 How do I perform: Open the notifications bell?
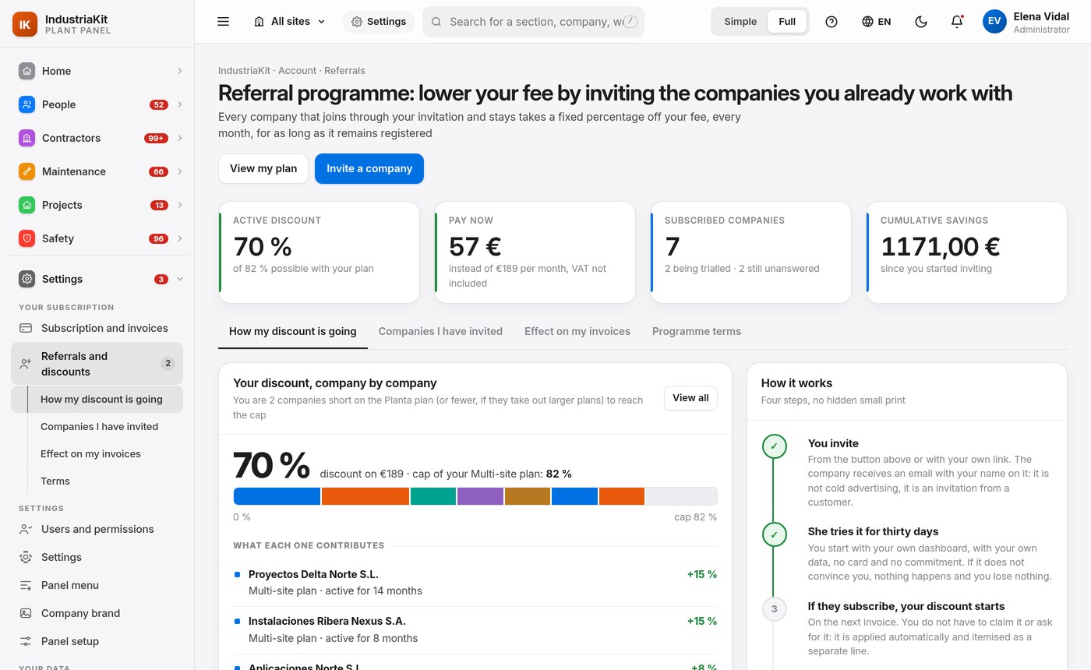pyautogui.click(x=957, y=22)
